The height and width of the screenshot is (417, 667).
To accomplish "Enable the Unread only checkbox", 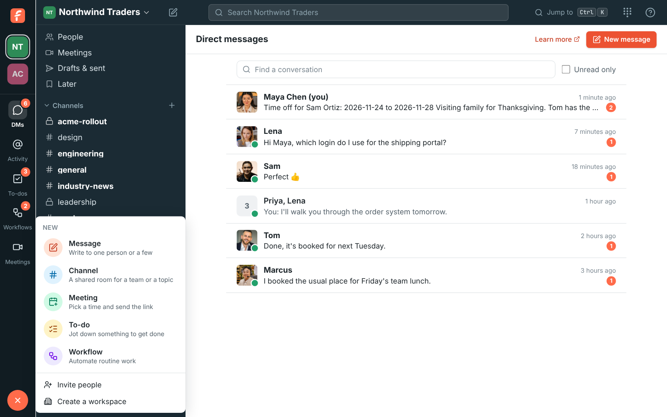I will tap(566, 70).
